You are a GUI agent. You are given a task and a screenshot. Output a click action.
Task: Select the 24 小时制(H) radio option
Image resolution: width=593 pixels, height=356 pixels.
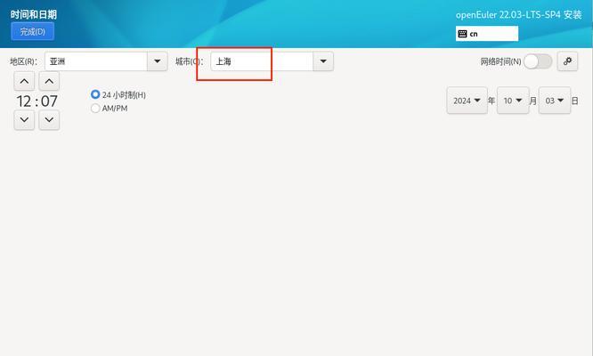118,94
